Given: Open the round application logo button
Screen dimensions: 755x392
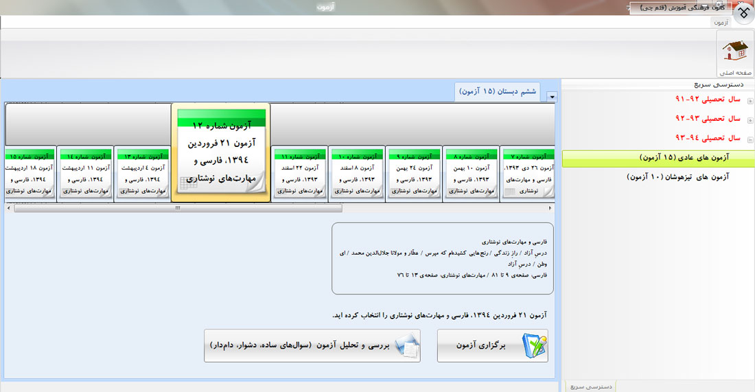Looking at the screenshot, I should [x=743, y=13].
